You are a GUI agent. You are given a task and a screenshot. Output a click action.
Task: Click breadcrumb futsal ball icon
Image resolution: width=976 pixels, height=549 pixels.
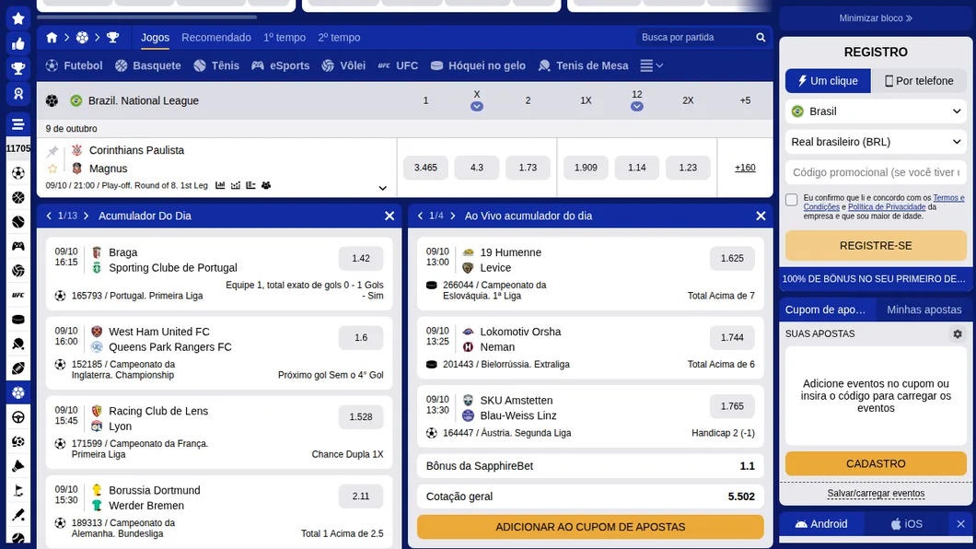(x=82, y=38)
